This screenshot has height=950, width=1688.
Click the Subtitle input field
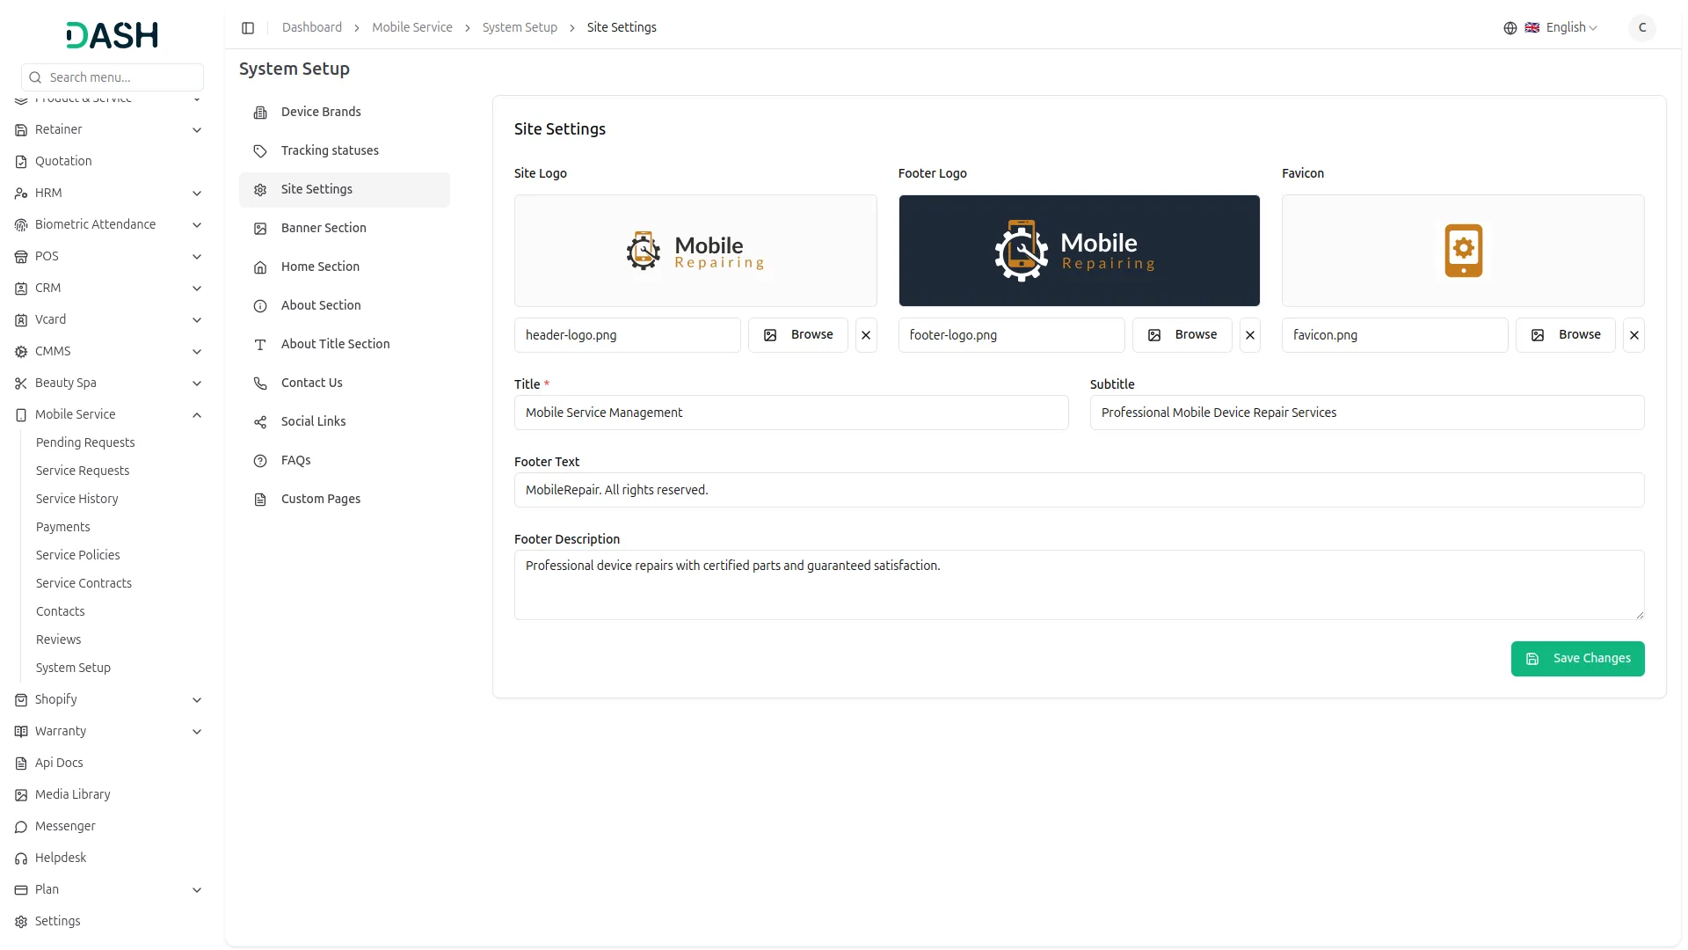tap(1365, 412)
